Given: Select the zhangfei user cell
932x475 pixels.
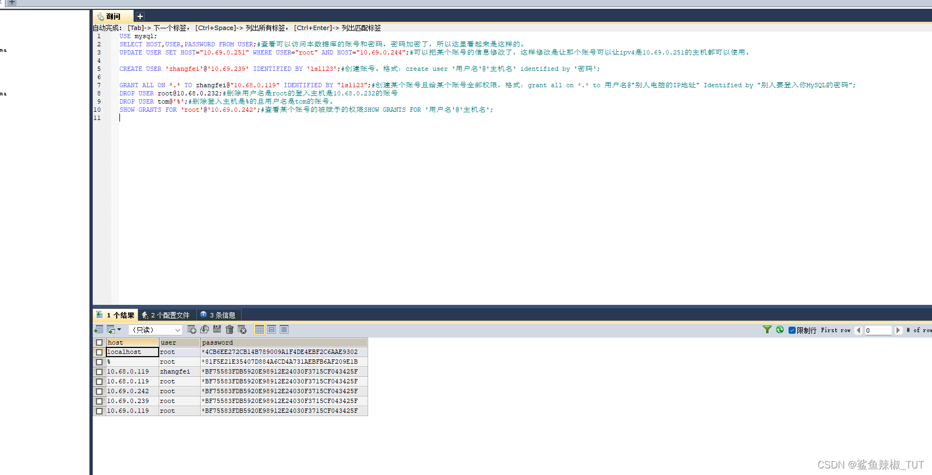Looking at the screenshot, I should tap(179, 372).
